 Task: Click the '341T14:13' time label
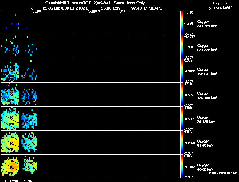[x=10, y=181]
